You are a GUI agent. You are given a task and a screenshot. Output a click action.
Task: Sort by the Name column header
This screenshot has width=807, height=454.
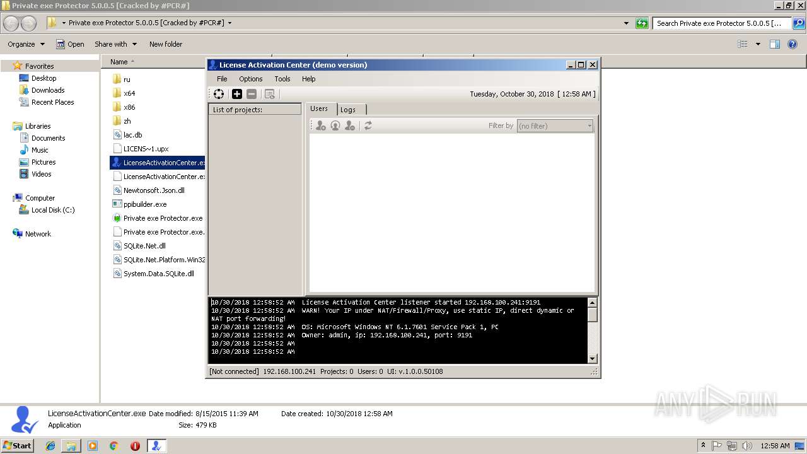point(119,62)
